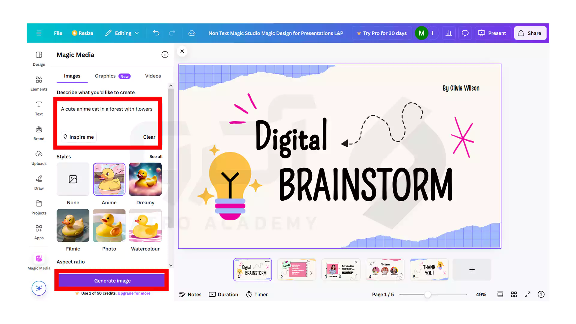Open the hamburger menu

[39, 33]
